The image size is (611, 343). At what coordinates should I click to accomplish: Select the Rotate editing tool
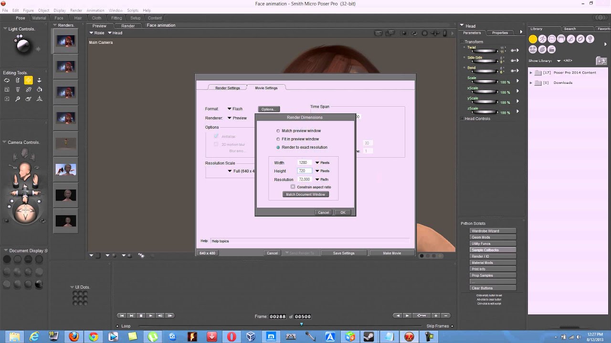[7, 81]
